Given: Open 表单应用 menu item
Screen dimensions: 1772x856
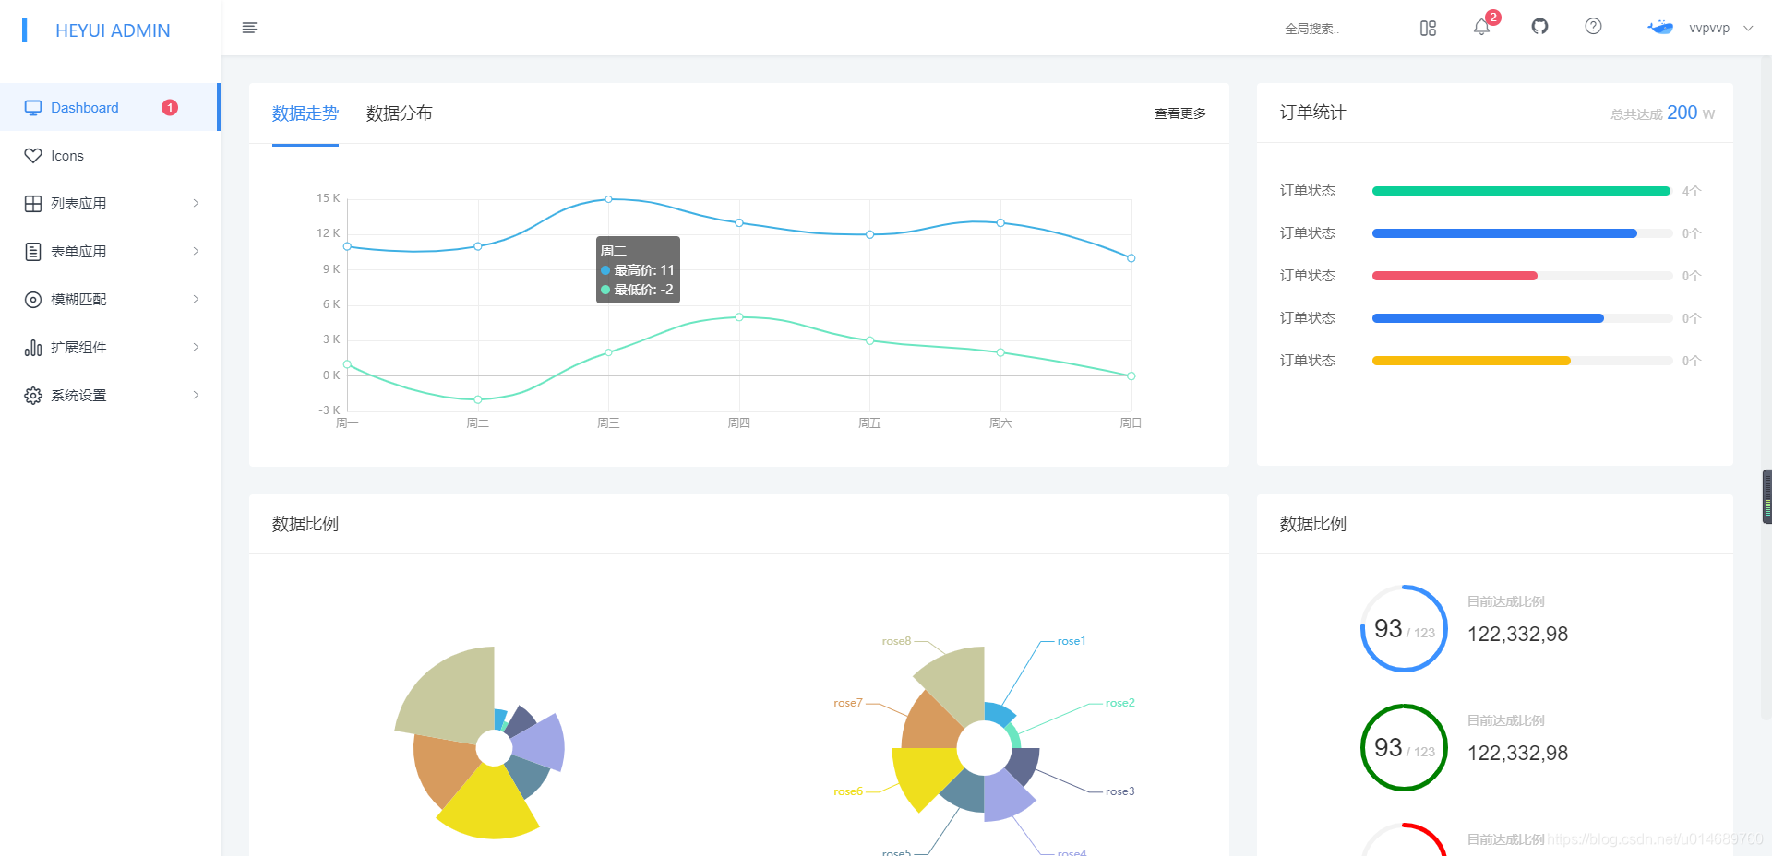Looking at the screenshot, I should click(x=110, y=251).
